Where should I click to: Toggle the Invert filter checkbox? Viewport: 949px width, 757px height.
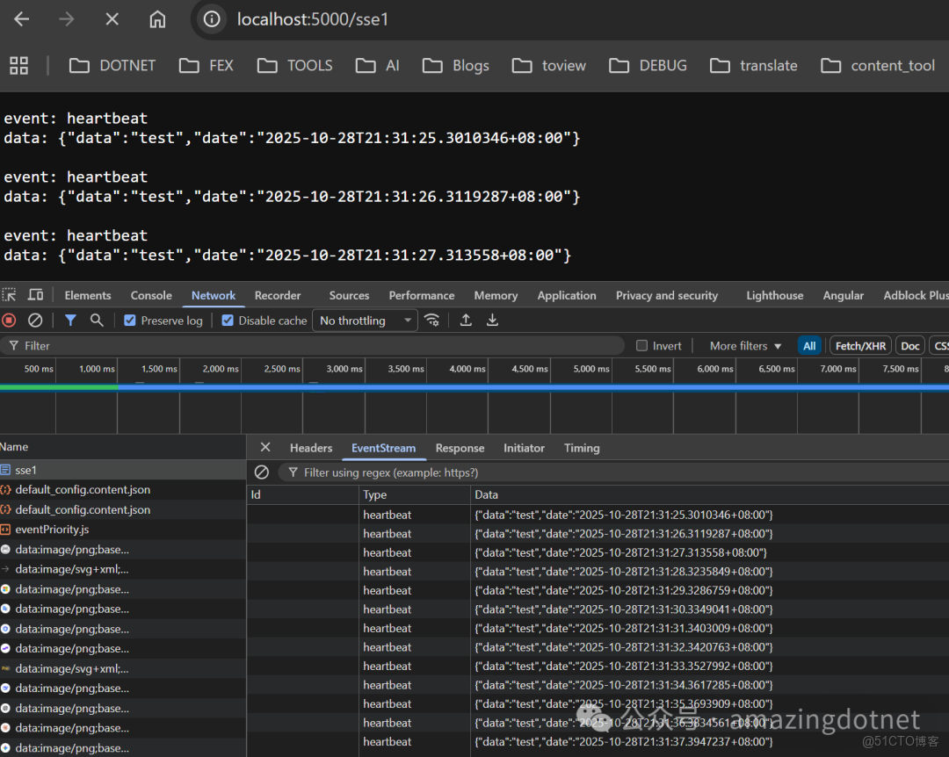[641, 345]
